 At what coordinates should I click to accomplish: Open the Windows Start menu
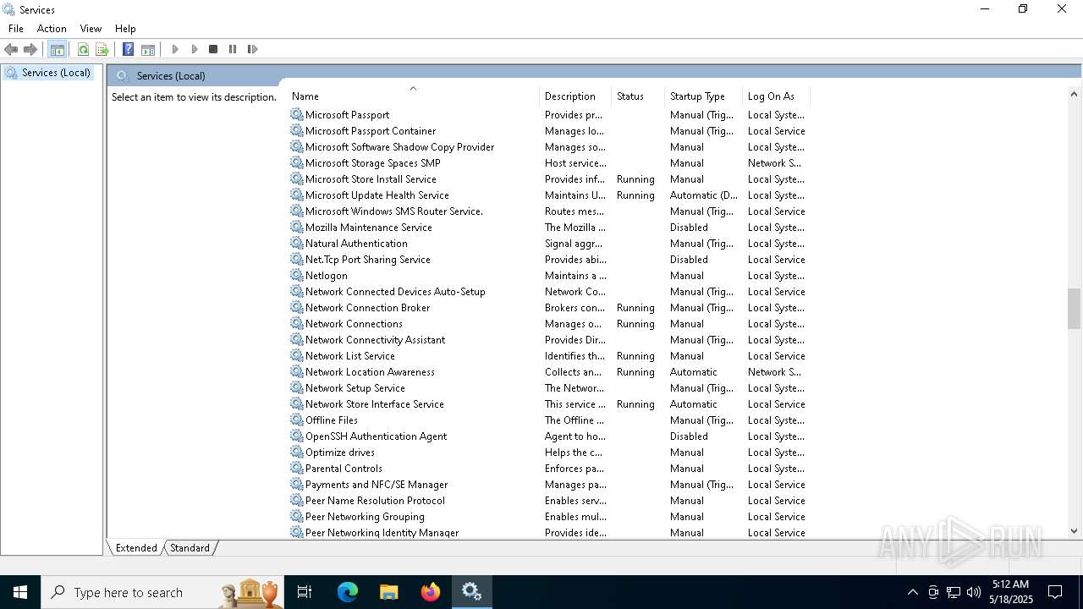click(x=20, y=592)
